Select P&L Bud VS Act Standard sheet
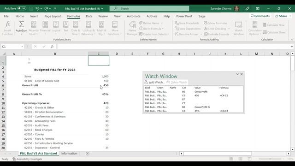This screenshot has width=295, height=166. (38, 154)
